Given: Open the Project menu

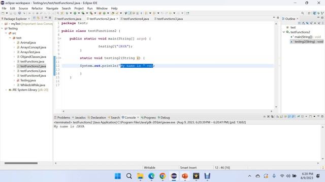Looking at the screenshot, I should pos(79,8).
